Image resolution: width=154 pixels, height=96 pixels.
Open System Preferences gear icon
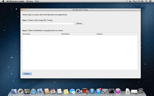click(105, 91)
